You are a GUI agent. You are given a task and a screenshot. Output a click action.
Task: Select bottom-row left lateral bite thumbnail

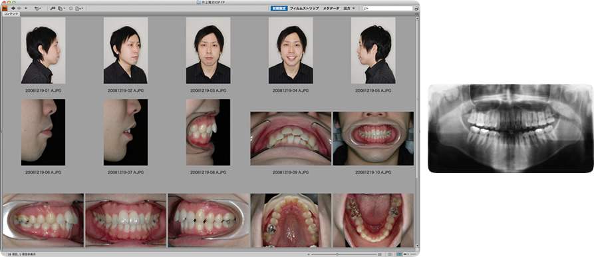[208, 220]
